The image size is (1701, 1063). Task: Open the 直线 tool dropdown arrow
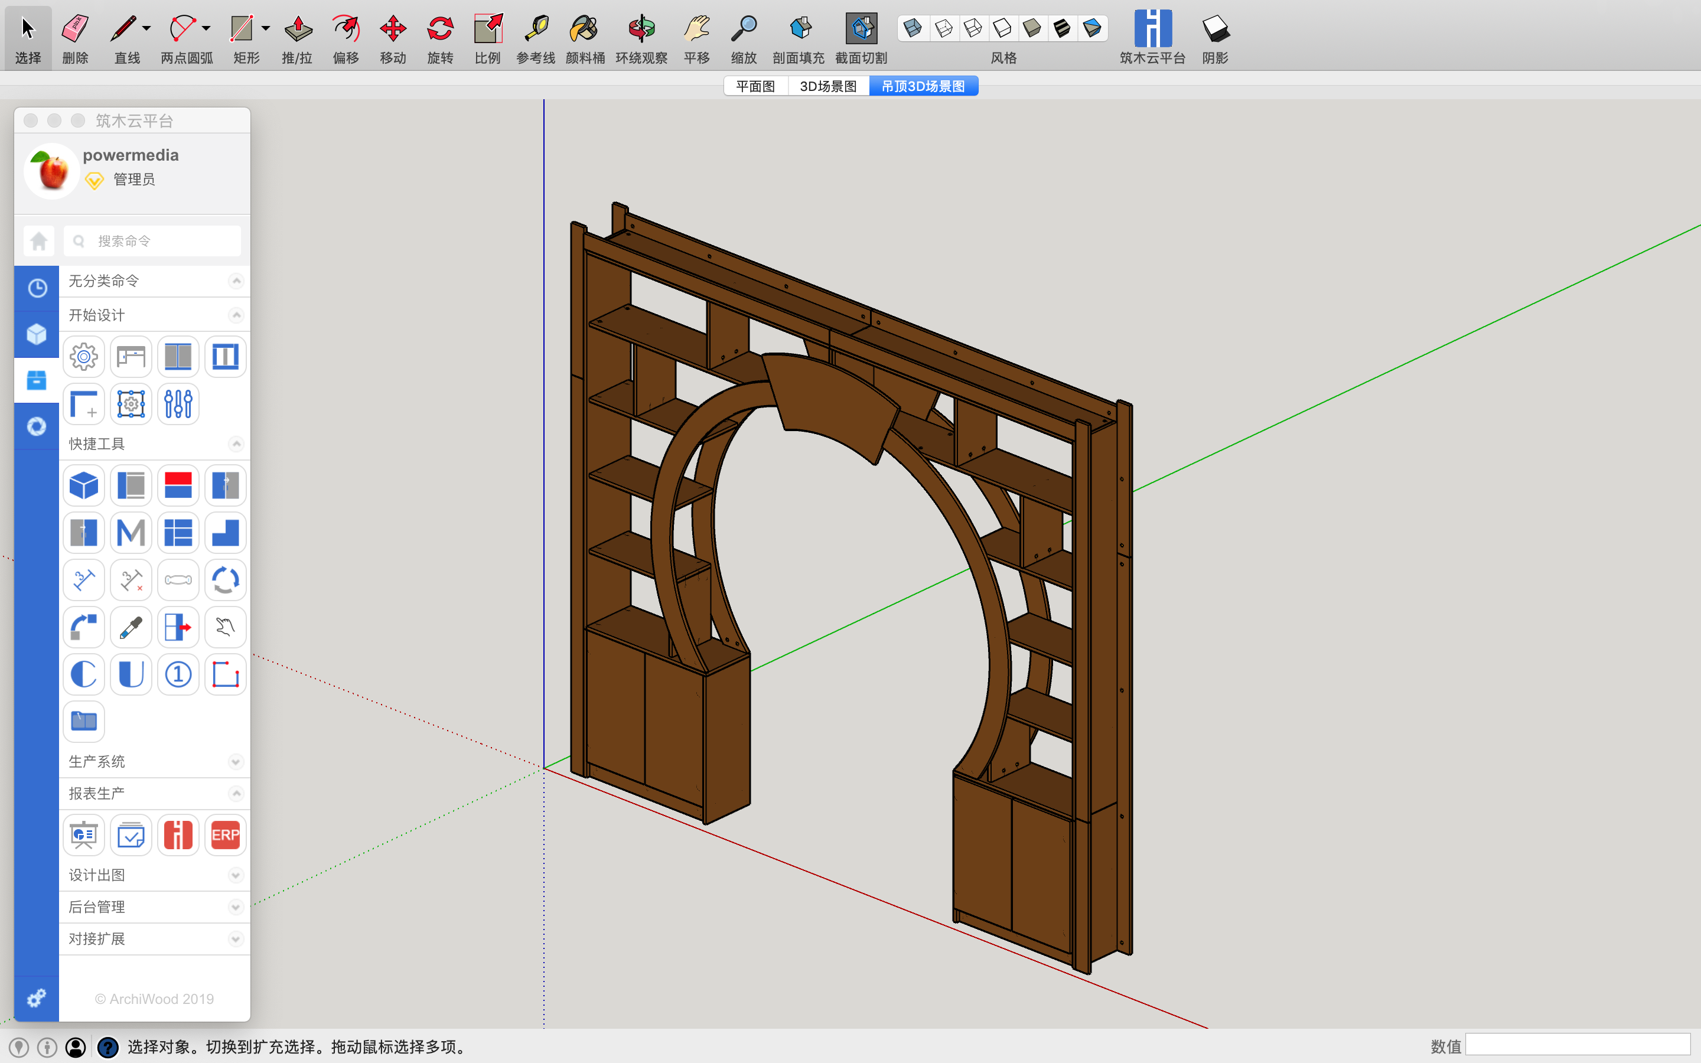point(146,28)
